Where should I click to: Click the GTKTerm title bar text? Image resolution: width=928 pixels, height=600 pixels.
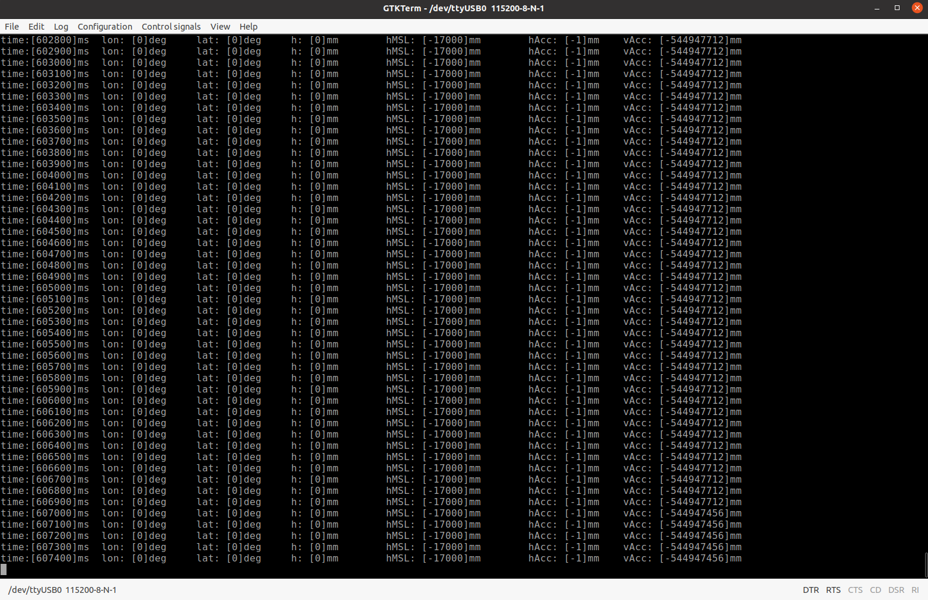[464, 8]
